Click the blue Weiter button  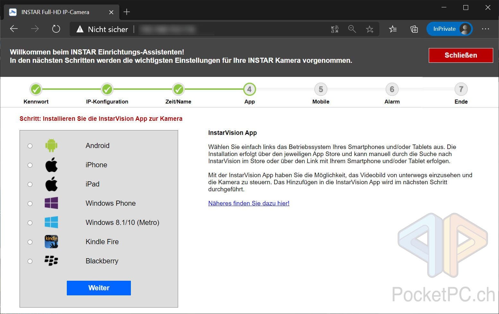point(99,288)
